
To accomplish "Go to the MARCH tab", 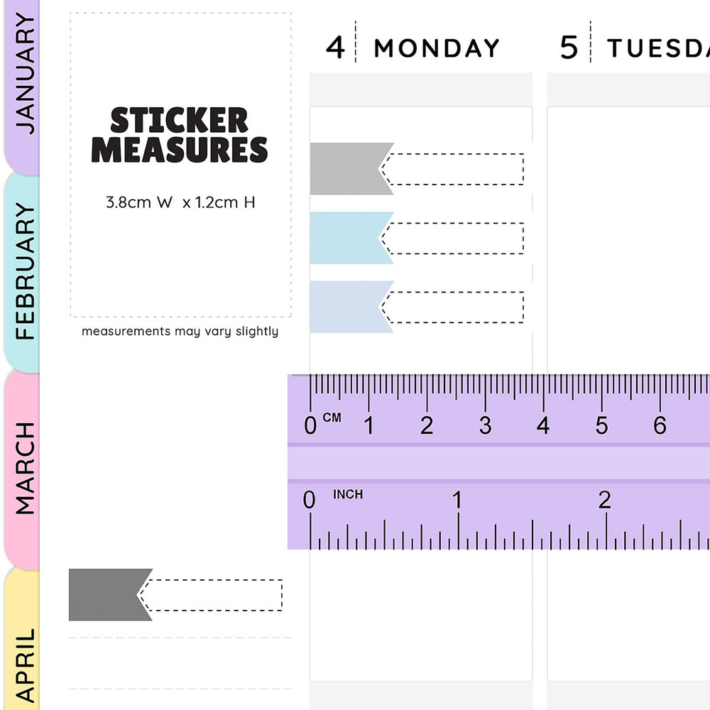I will 23,468.
